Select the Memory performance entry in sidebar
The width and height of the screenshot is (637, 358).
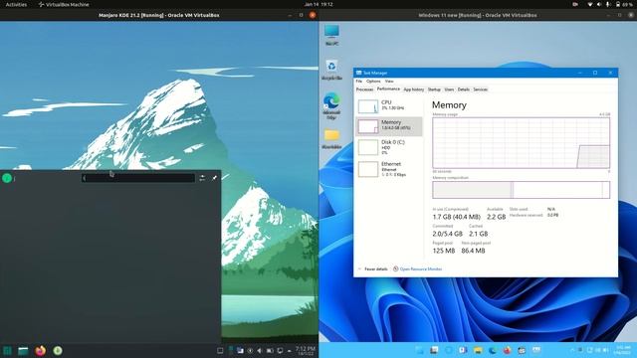click(x=389, y=126)
